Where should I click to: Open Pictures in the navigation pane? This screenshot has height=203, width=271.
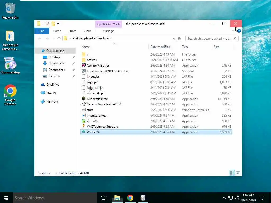coord(54,76)
